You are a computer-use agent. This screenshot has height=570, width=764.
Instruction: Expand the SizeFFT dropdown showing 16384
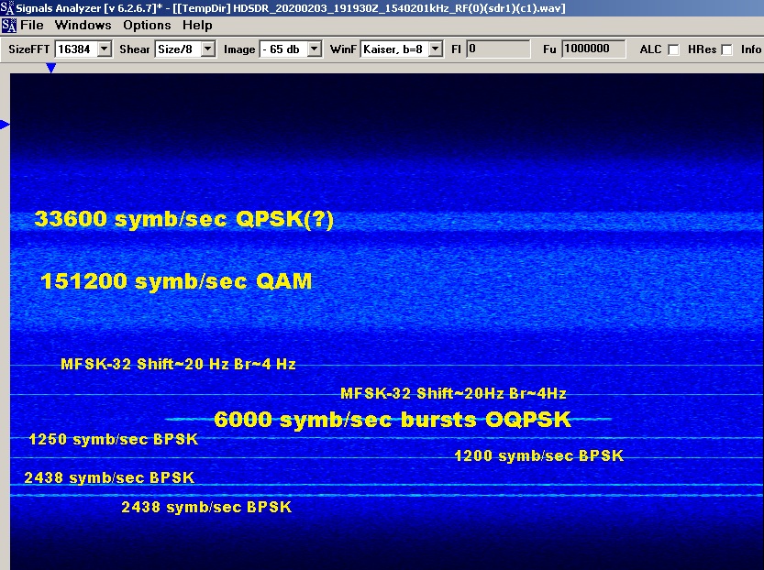click(105, 49)
